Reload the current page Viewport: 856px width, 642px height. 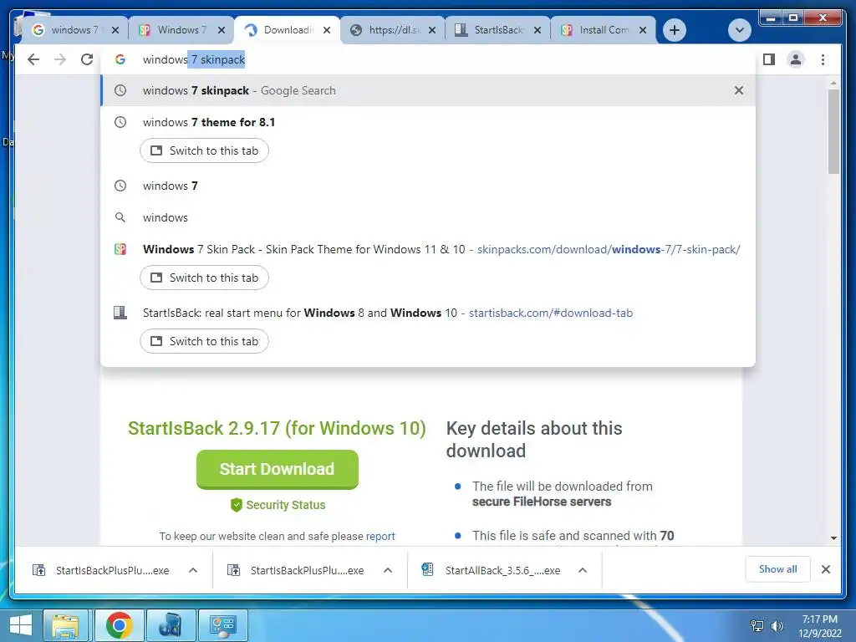point(87,59)
